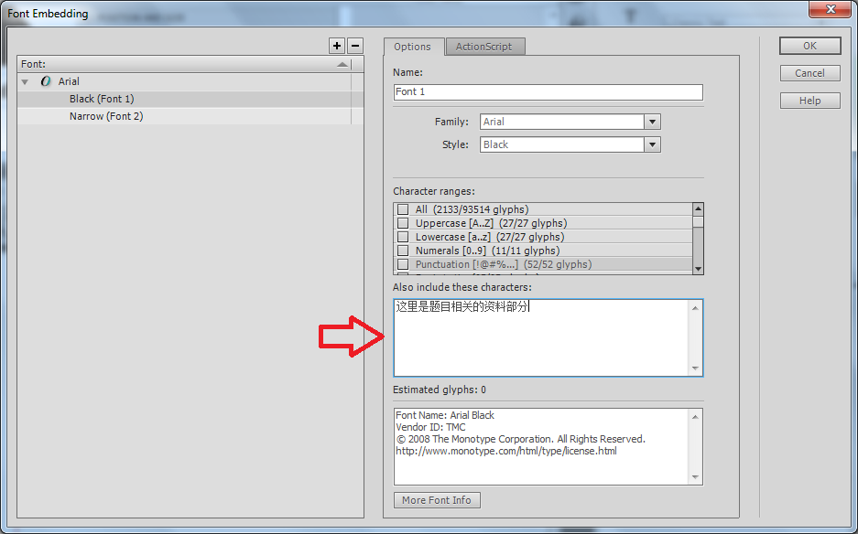Close the Font Embedding dialog
Screen dimensions: 858x534
tap(831, 8)
